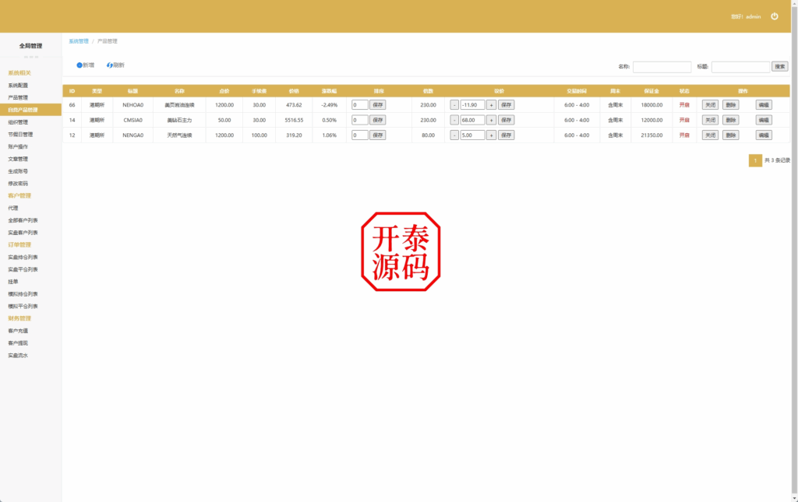Click the 新增 add icon button
Viewport: 798px width, 502px height.
(x=86, y=65)
